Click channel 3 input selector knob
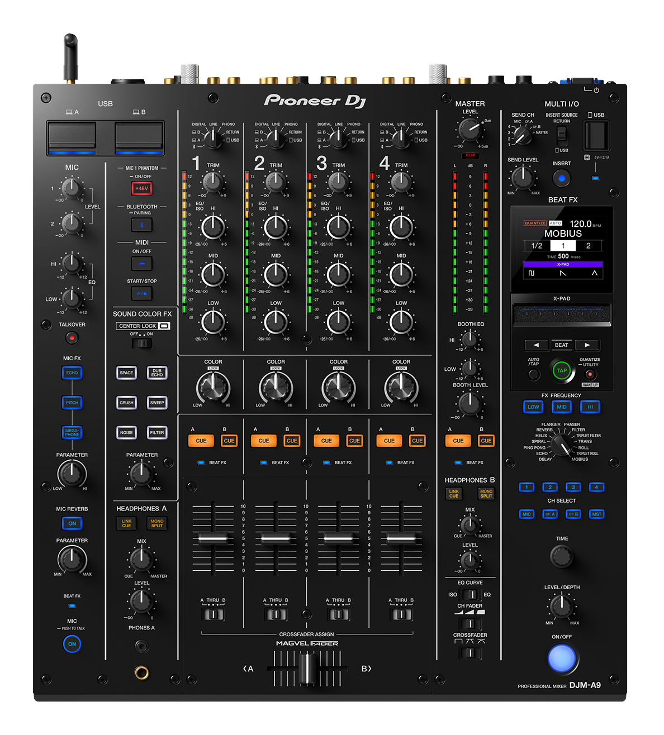The width and height of the screenshot is (664, 735). pos(338,137)
